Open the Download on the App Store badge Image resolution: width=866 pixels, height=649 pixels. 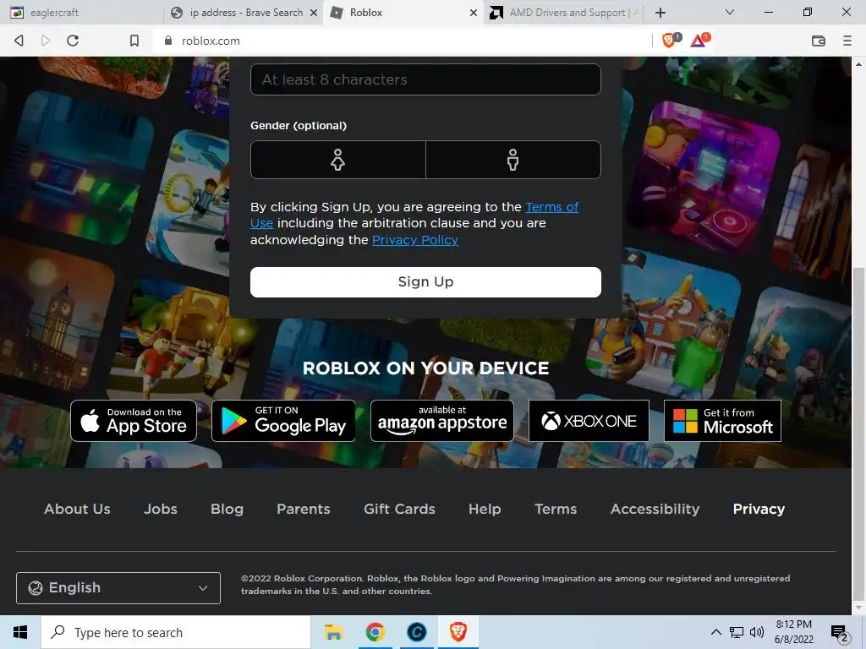click(x=134, y=421)
